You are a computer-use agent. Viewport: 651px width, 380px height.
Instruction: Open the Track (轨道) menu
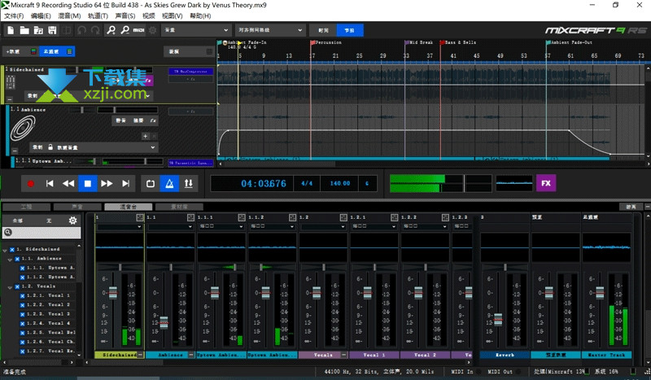(x=98, y=15)
